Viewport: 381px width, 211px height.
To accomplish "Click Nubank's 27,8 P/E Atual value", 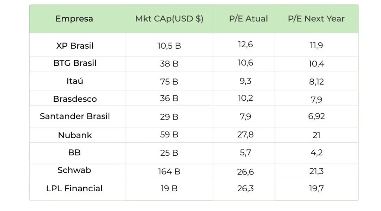I will coord(246,134).
